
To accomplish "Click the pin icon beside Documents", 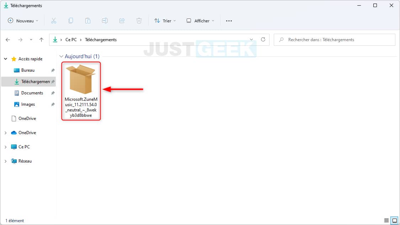I will [53, 93].
